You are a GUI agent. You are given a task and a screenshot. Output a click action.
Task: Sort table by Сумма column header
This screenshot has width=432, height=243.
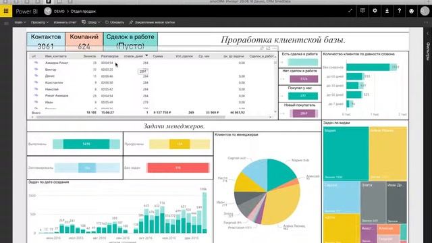coord(158,56)
